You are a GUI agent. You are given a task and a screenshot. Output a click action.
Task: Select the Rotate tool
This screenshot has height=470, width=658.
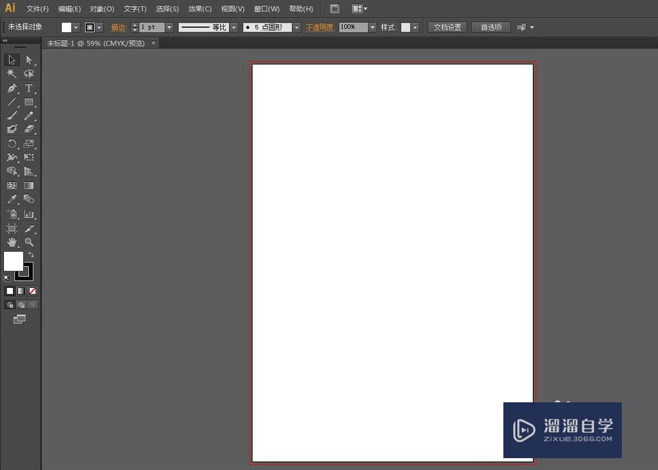12,144
